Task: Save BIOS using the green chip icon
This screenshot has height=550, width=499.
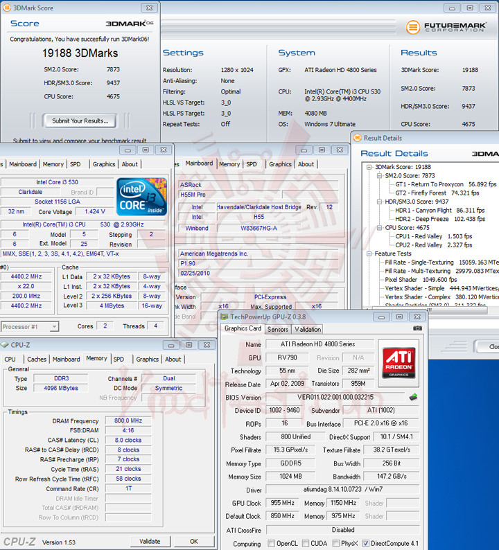Action: point(413,397)
